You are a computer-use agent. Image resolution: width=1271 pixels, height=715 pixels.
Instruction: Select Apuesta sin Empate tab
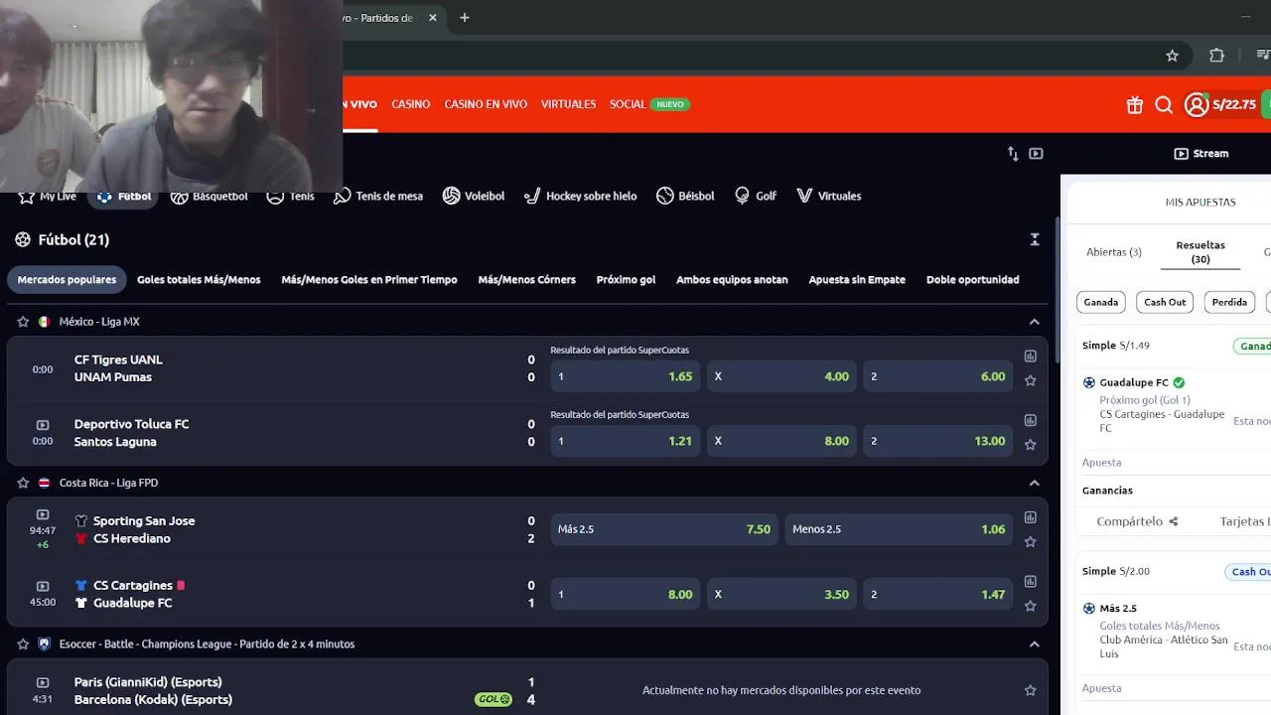(857, 280)
